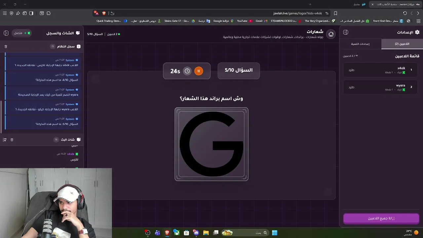Open the YouTube bookmark
423x238 pixels.
245,21
